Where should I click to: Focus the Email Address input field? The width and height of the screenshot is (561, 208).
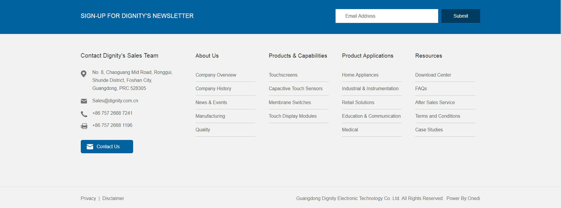pyautogui.click(x=386, y=16)
